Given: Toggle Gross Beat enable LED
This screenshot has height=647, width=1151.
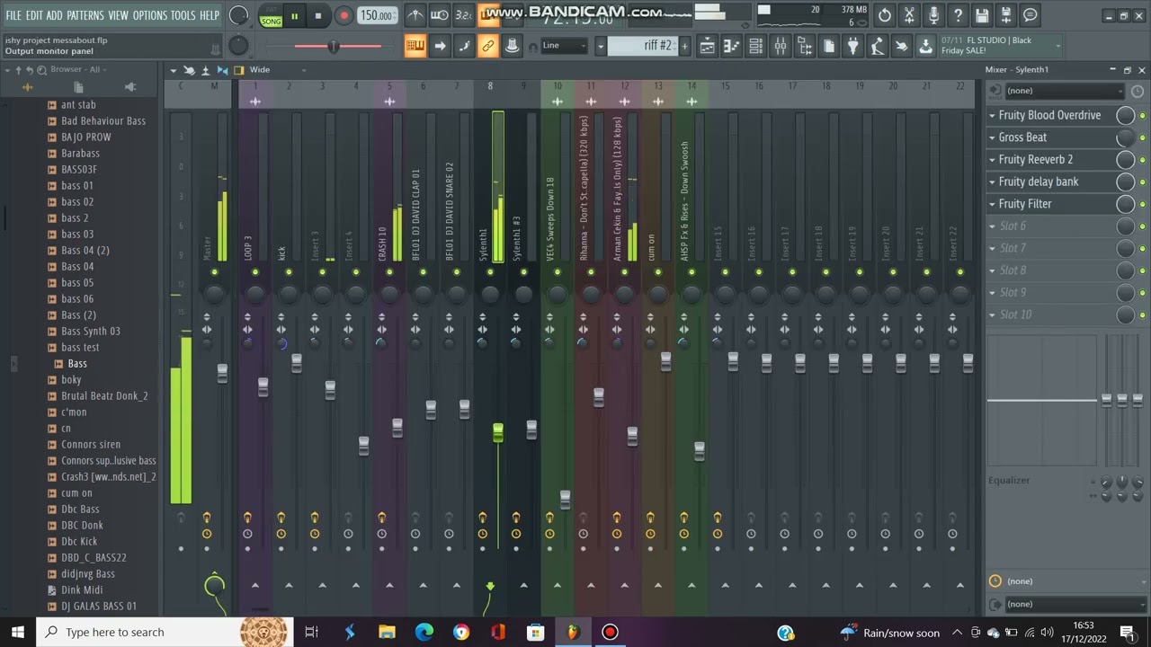Looking at the screenshot, I should click(x=1142, y=137).
